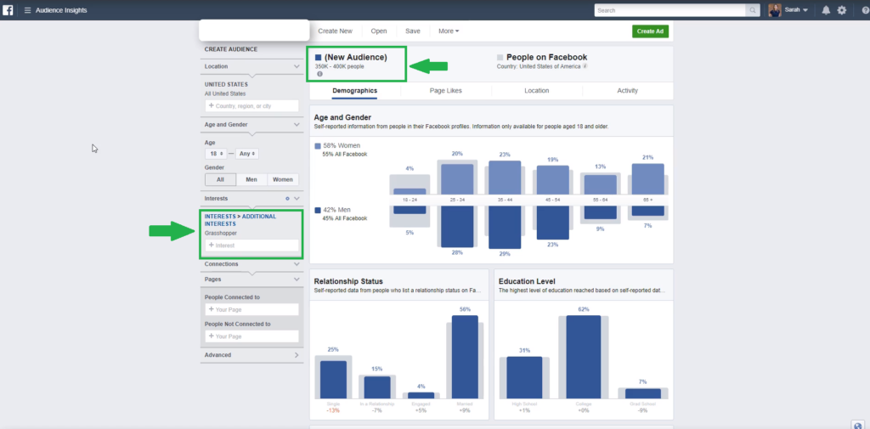
Task: Click the Married relationship status bar
Action: [465, 357]
